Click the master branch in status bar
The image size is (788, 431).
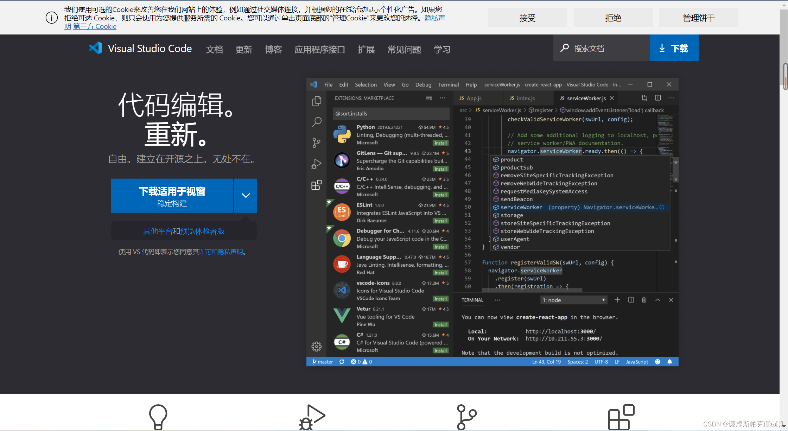tap(322, 362)
